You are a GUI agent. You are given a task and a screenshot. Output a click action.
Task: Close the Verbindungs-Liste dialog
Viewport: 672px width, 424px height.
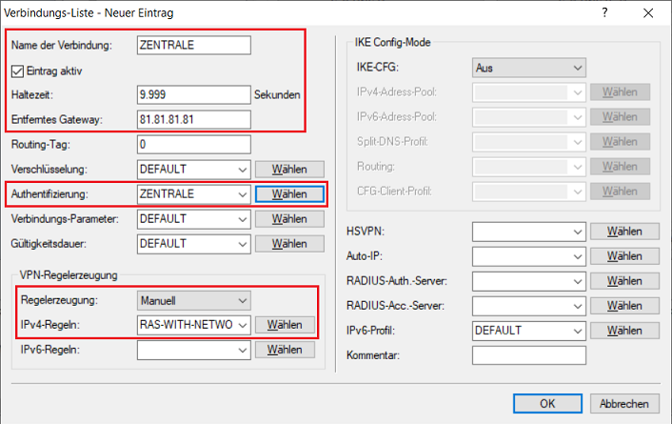648,14
